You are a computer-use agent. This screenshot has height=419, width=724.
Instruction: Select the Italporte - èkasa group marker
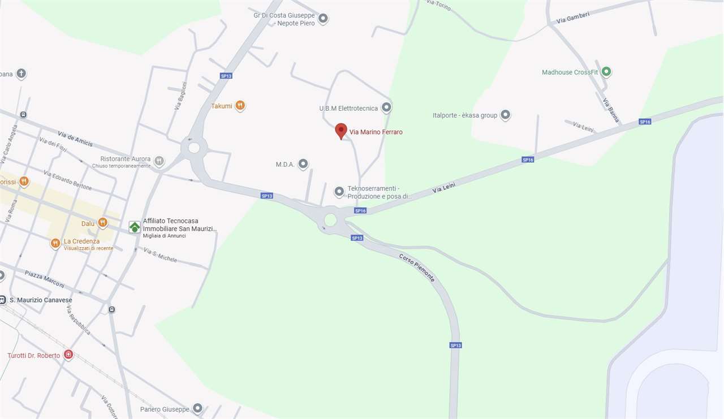[505, 115]
